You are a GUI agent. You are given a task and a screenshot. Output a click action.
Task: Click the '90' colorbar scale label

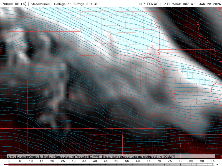[202, 161]
